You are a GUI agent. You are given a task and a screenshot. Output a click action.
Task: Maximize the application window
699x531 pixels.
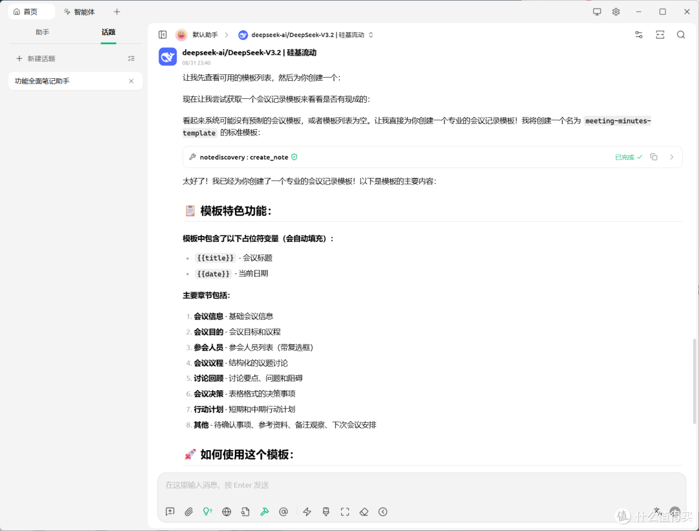tap(663, 12)
